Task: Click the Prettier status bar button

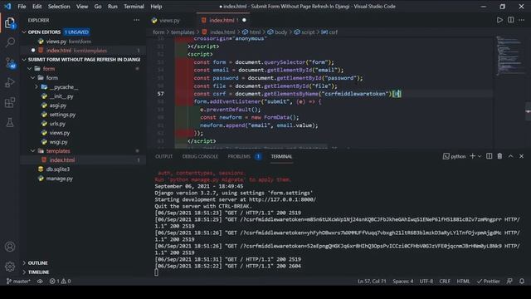Action: 489,281
